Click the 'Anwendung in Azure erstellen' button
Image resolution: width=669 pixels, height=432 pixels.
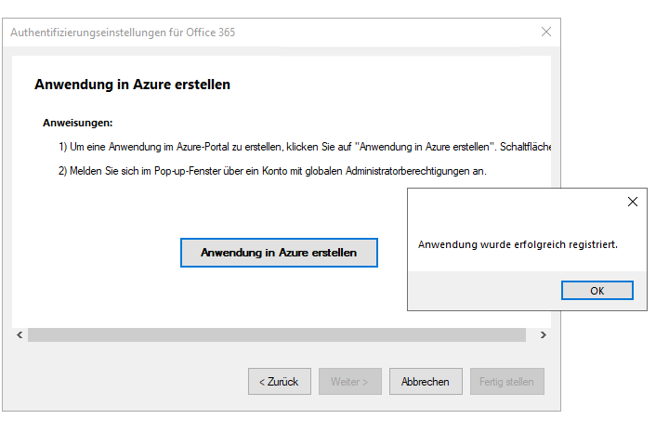[x=279, y=253]
